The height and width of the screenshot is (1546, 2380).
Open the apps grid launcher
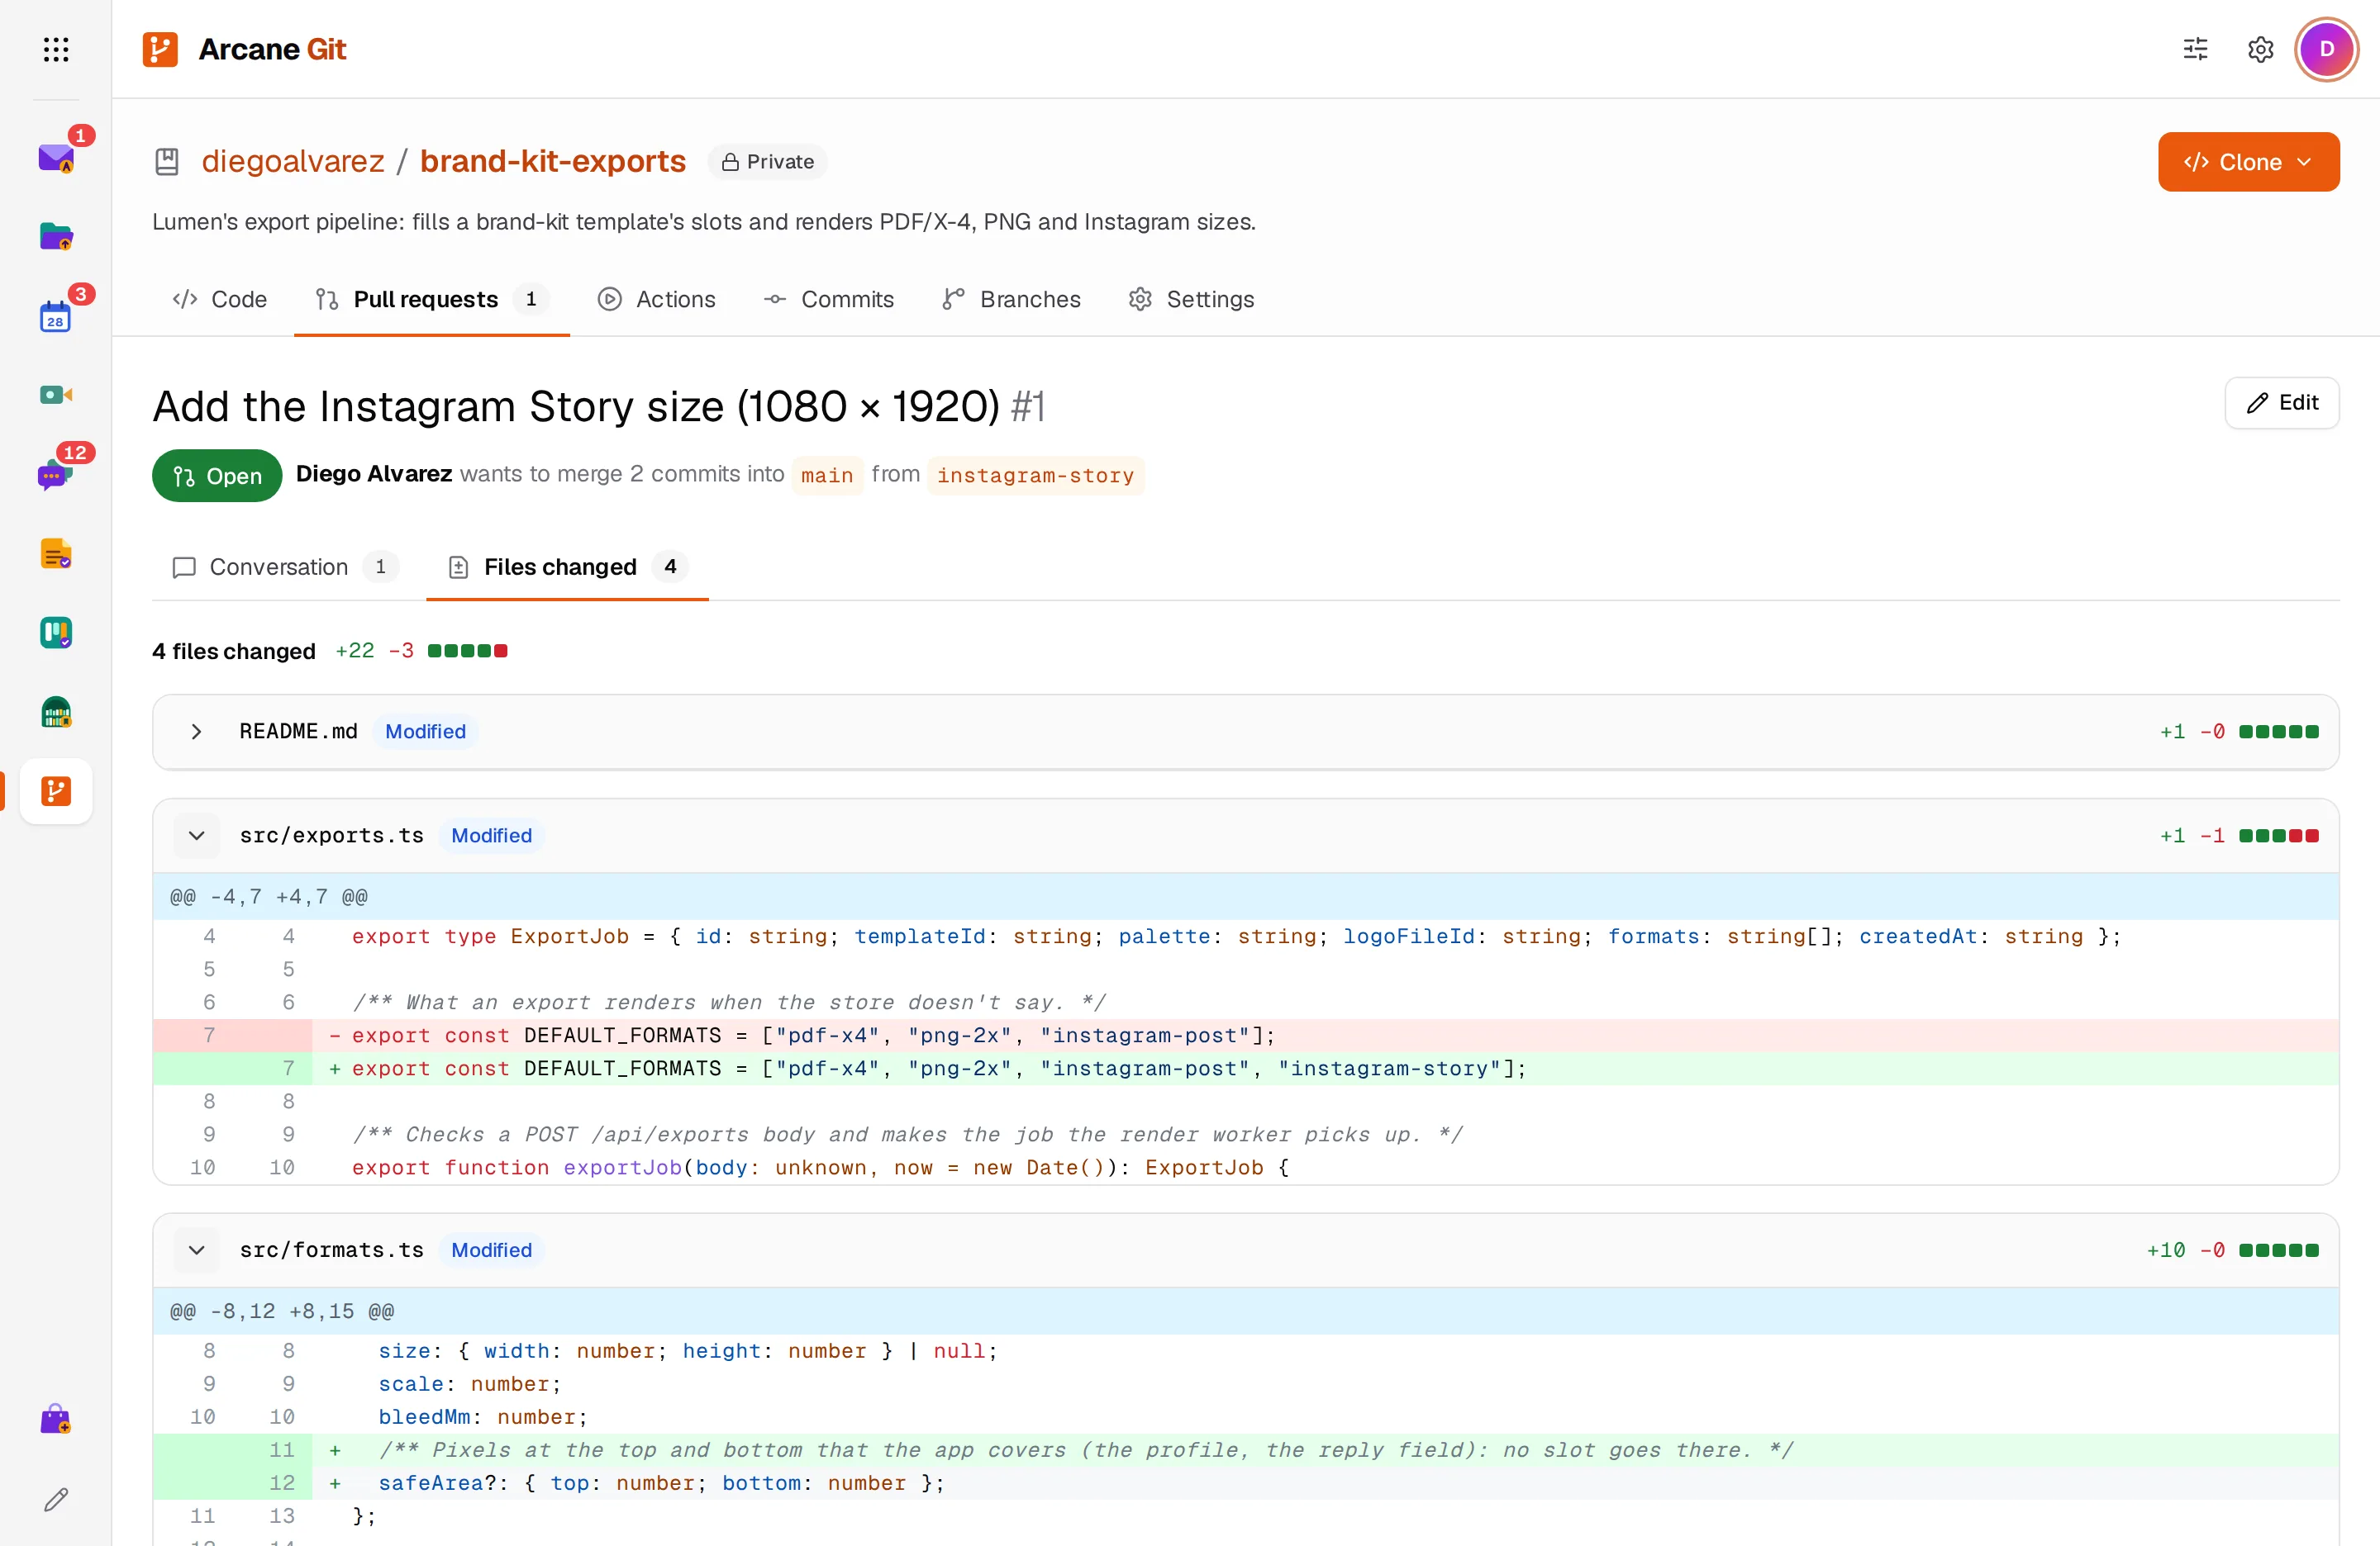(56, 49)
